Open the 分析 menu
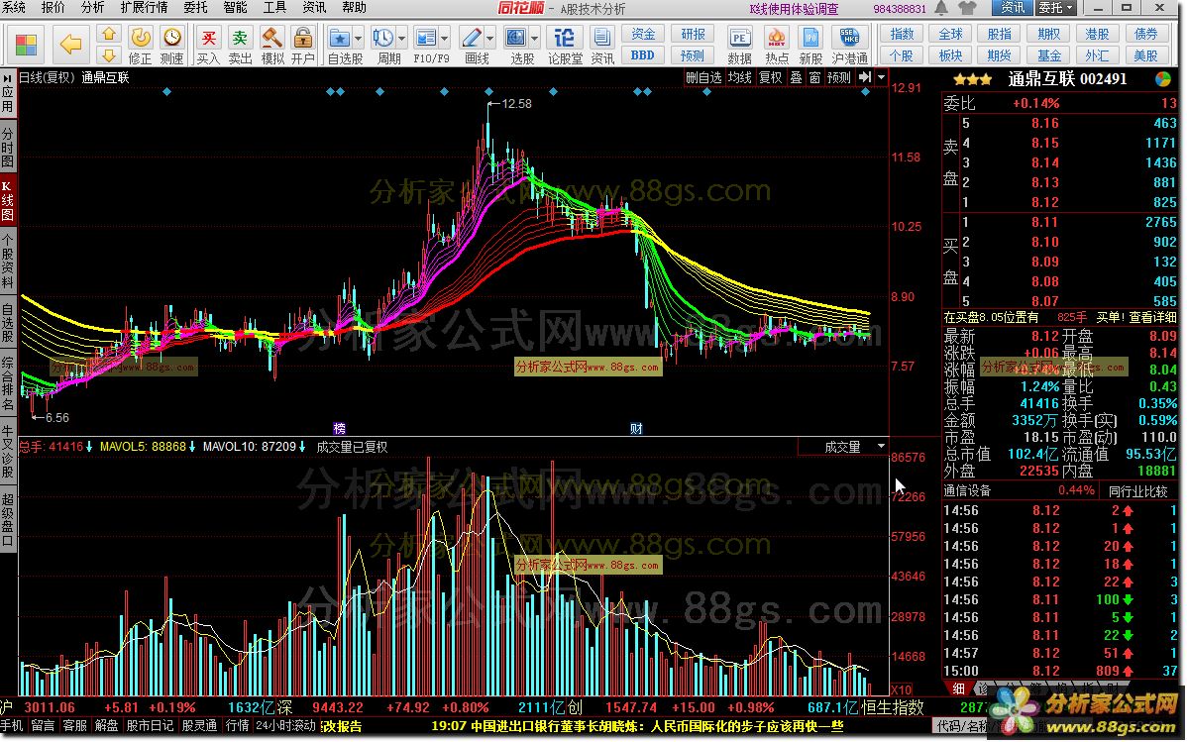Image resolution: width=1187 pixels, height=742 pixels. [x=92, y=8]
